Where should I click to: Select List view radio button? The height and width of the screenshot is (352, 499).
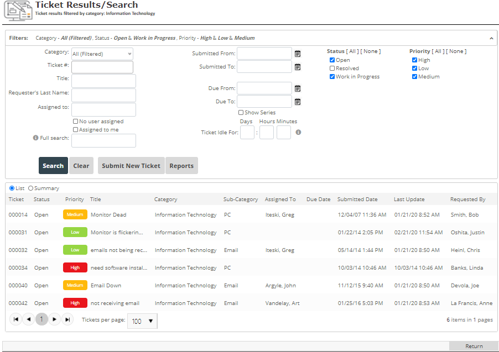point(12,188)
